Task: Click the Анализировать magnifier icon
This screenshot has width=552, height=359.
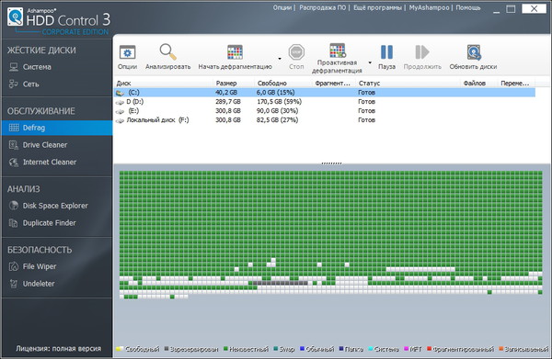Action: pyautogui.click(x=167, y=52)
